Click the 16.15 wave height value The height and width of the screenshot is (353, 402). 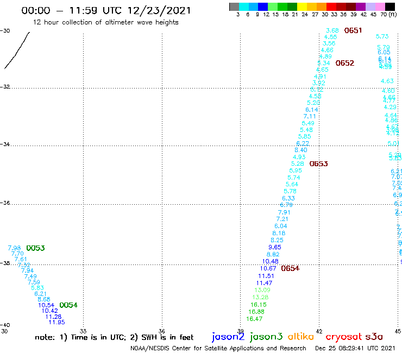pos(259,305)
